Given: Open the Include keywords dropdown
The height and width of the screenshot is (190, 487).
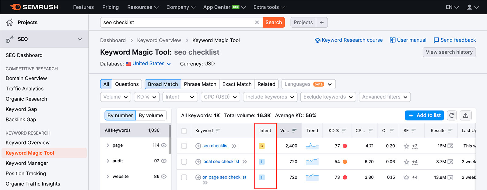Looking at the screenshot, I should 270,97.
